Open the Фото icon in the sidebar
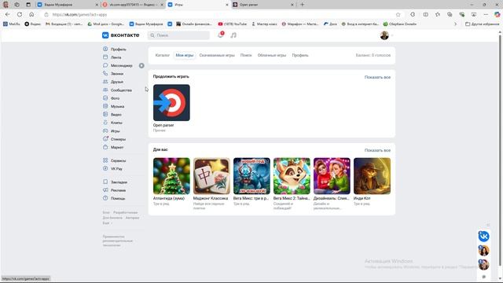Viewport: 503px width, 283px height. tap(105, 97)
